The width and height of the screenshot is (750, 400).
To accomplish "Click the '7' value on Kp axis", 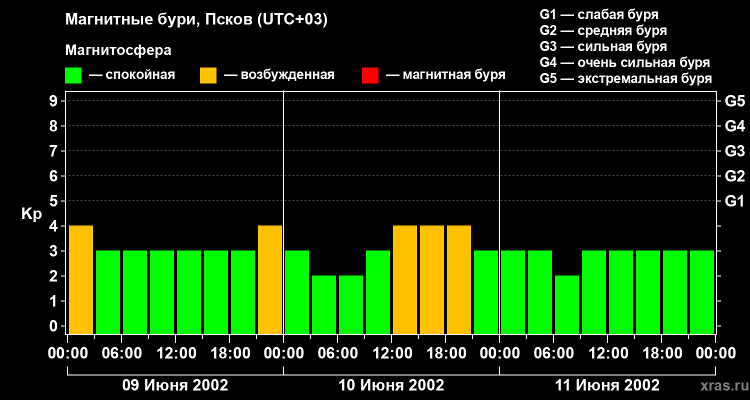I will 53,151.
